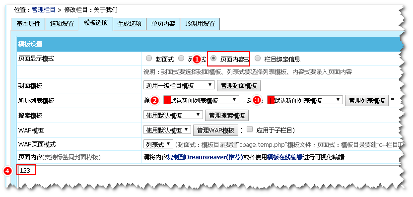Image resolution: width=413 pixels, height=197 pixels.
Task: Click the WAP页面模式 row label
Action: point(37,144)
